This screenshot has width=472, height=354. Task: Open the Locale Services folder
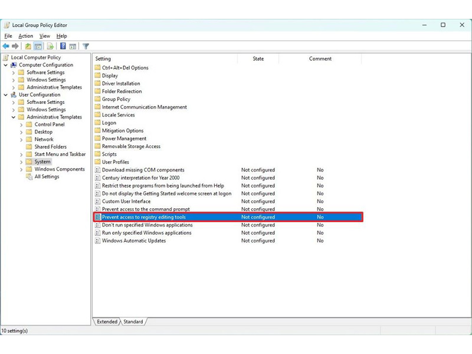pos(118,114)
